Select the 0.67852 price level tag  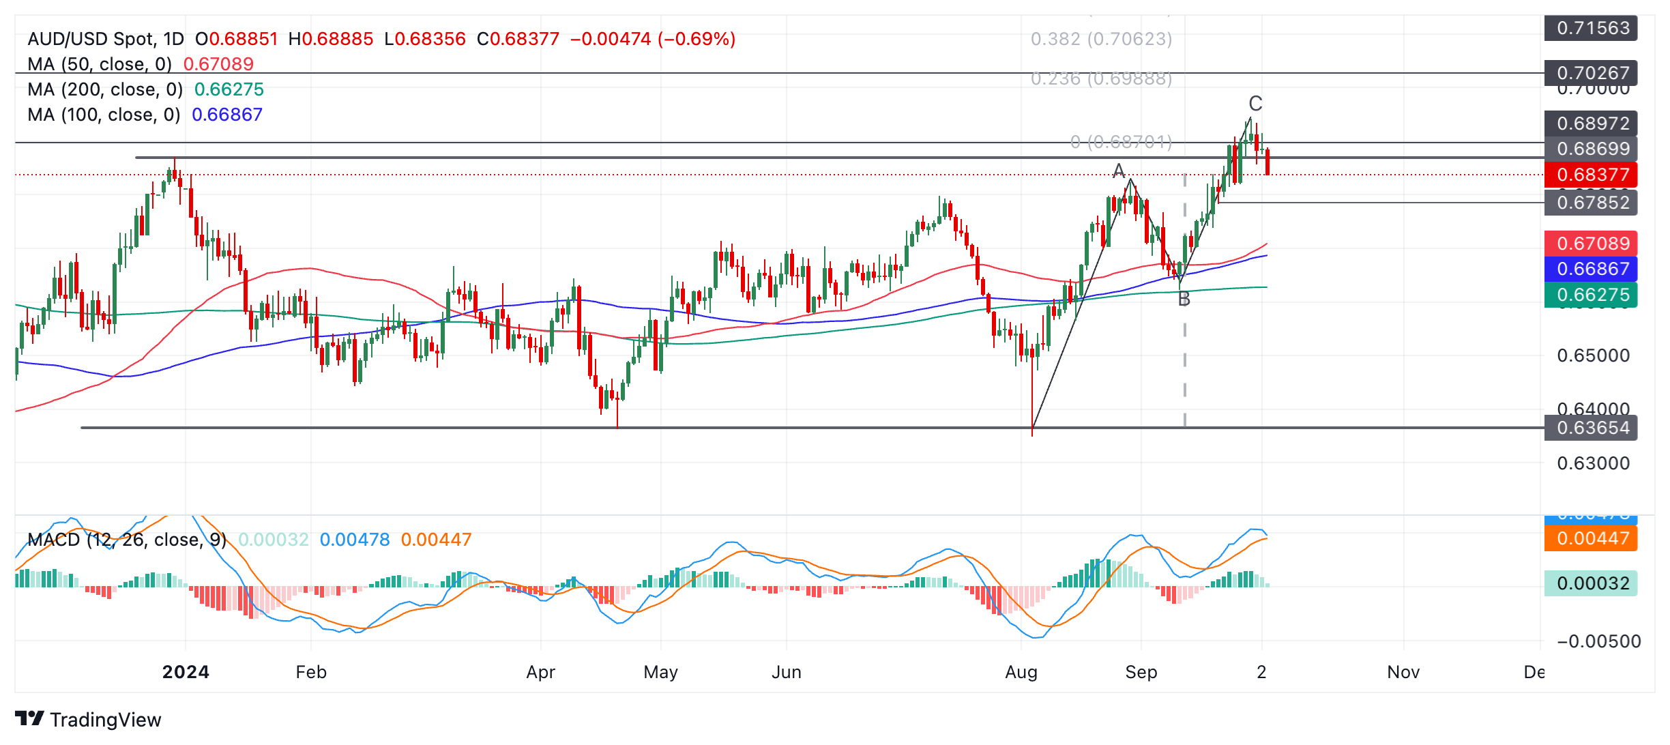coord(1591,203)
